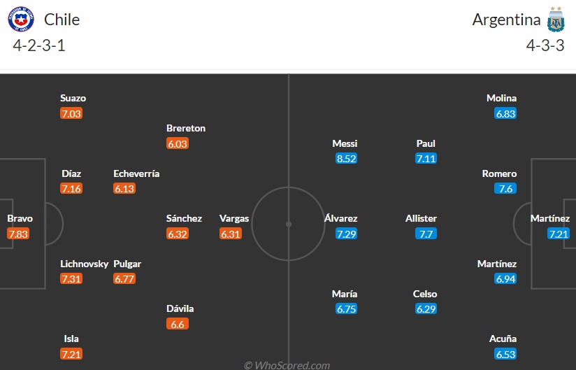Select player name Álvarez

pos(340,218)
